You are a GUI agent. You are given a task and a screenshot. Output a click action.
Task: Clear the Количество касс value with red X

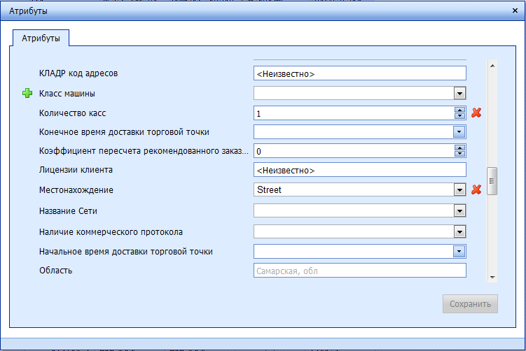pyautogui.click(x=477, y=113)
